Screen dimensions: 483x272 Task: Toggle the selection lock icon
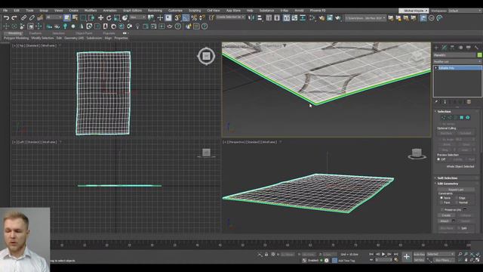tap(266, 255)
